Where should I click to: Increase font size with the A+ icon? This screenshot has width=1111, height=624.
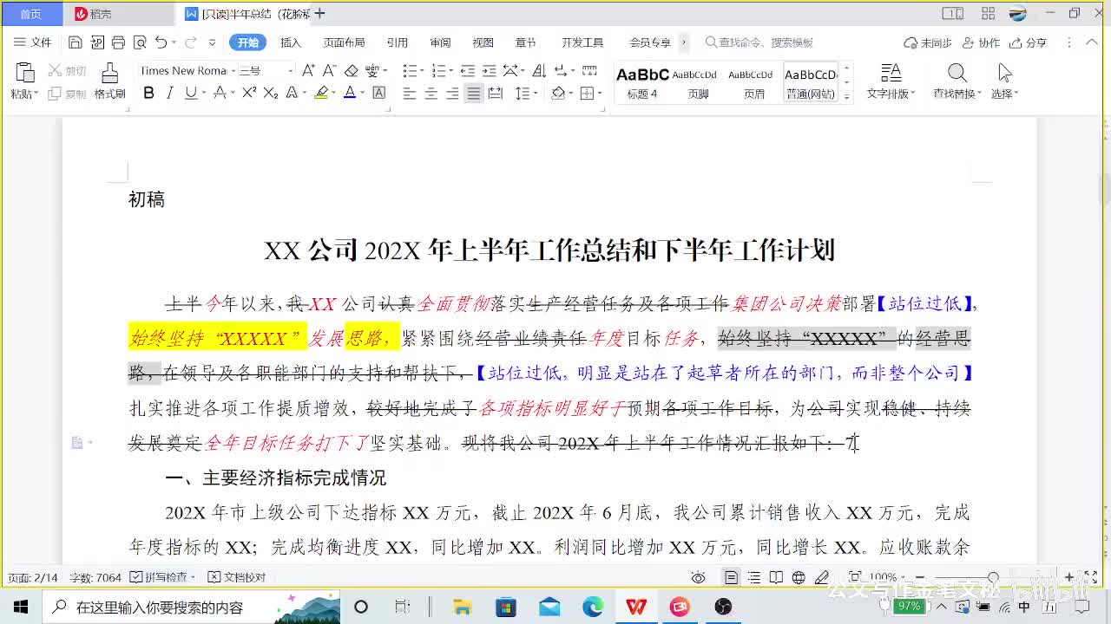point(308,70)
